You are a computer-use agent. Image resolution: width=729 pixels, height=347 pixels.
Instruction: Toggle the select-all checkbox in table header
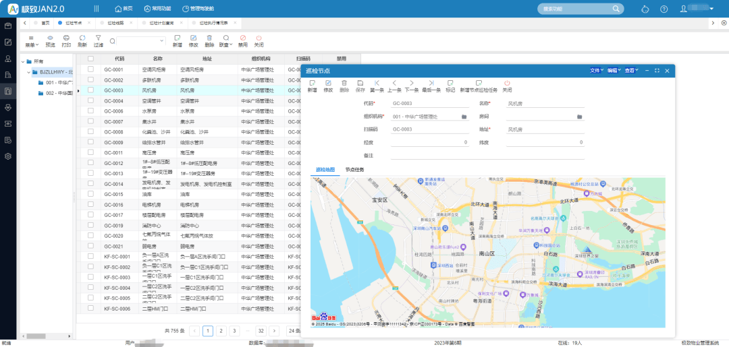tap(90, 59)
